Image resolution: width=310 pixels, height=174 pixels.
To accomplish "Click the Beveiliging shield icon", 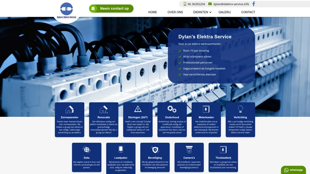I will click(x=155, y=150).
